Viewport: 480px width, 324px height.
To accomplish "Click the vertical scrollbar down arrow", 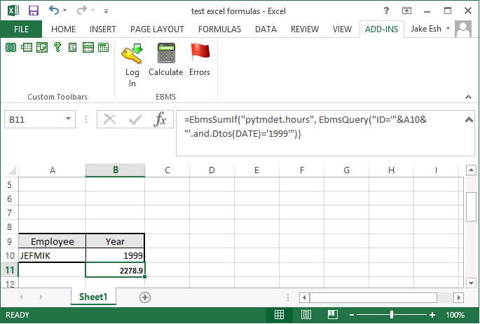I will point(471,283).
